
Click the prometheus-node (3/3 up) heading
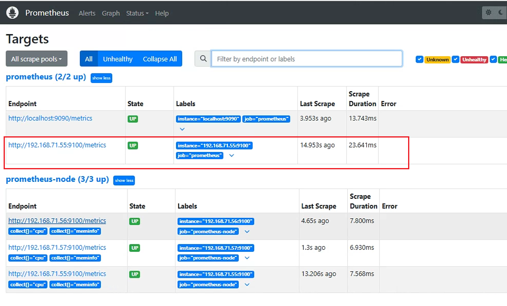57,179
